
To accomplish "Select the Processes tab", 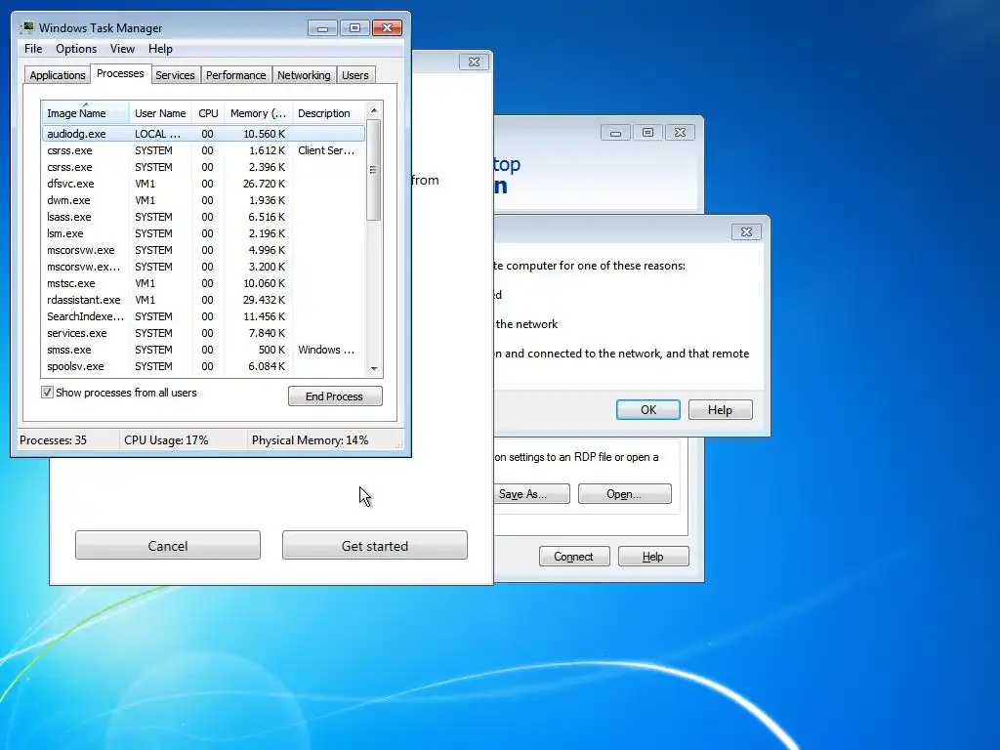I will (x=120, y=74).
